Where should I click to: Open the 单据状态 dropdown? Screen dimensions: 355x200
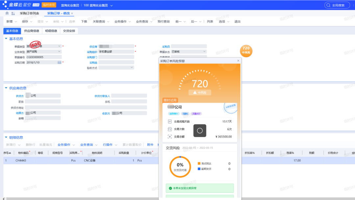(x=204, y=51)
